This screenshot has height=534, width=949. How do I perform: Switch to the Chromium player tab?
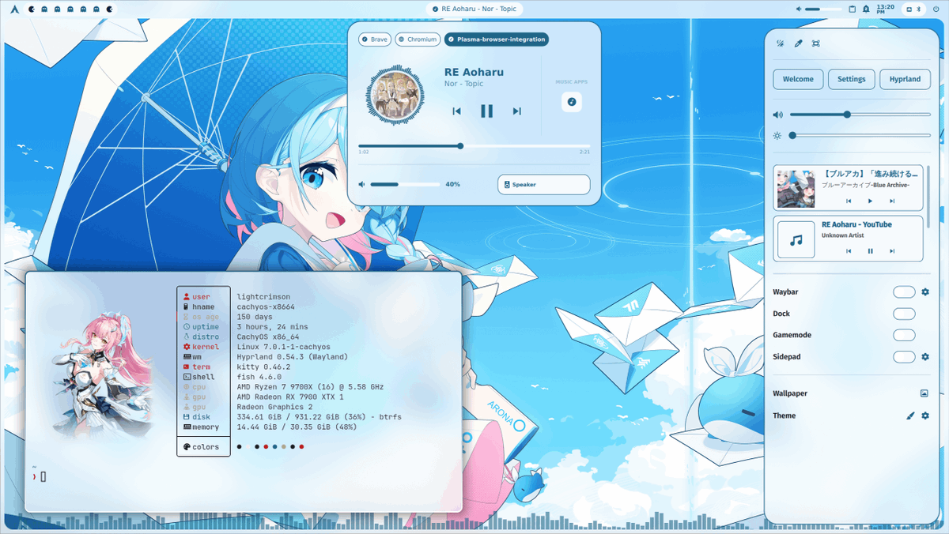pyautogui.click(x=418, y=39)
